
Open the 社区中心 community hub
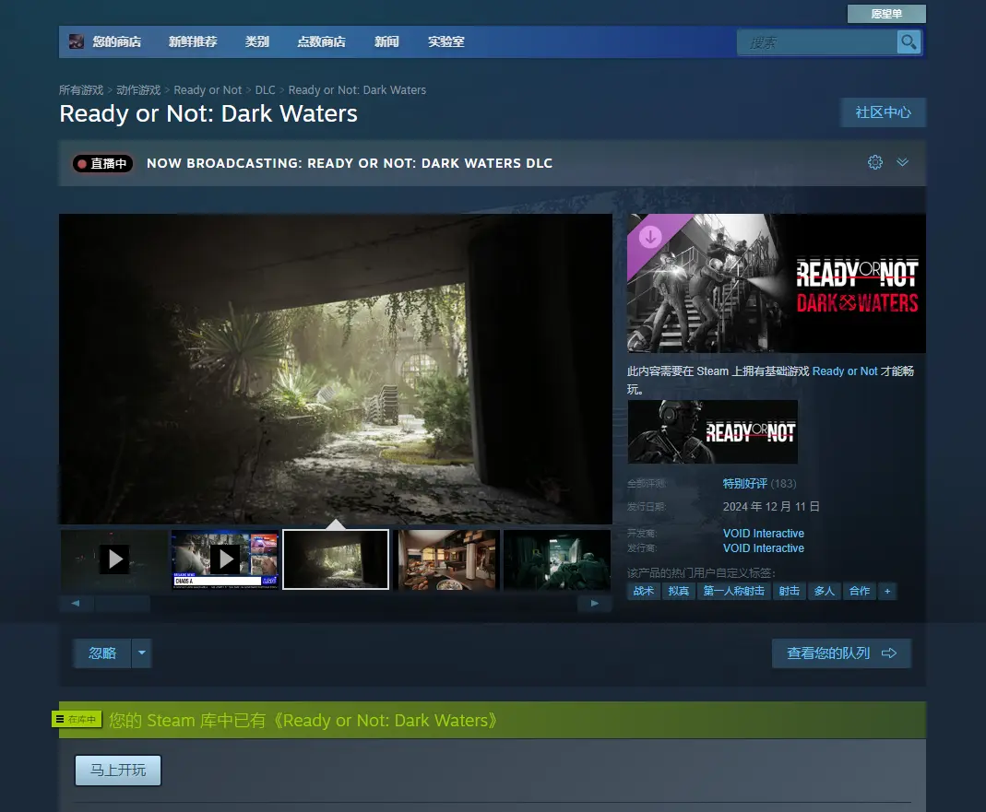883,112
